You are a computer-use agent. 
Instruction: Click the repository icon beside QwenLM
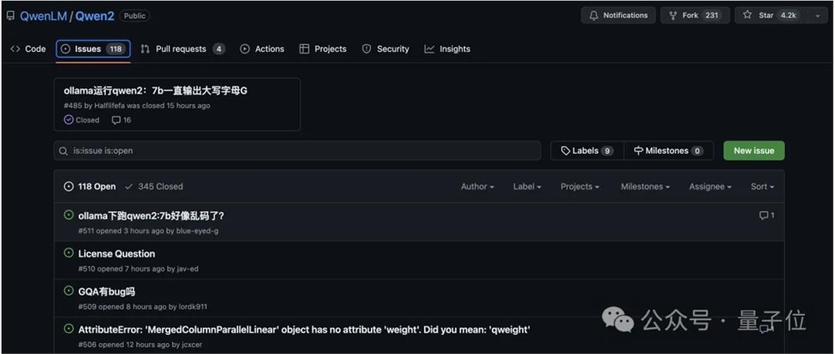tap(11, 16)
